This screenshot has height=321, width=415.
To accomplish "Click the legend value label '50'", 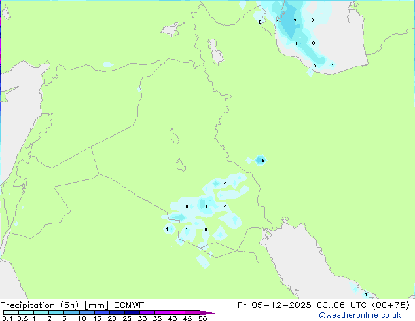I will click(202, 318).
